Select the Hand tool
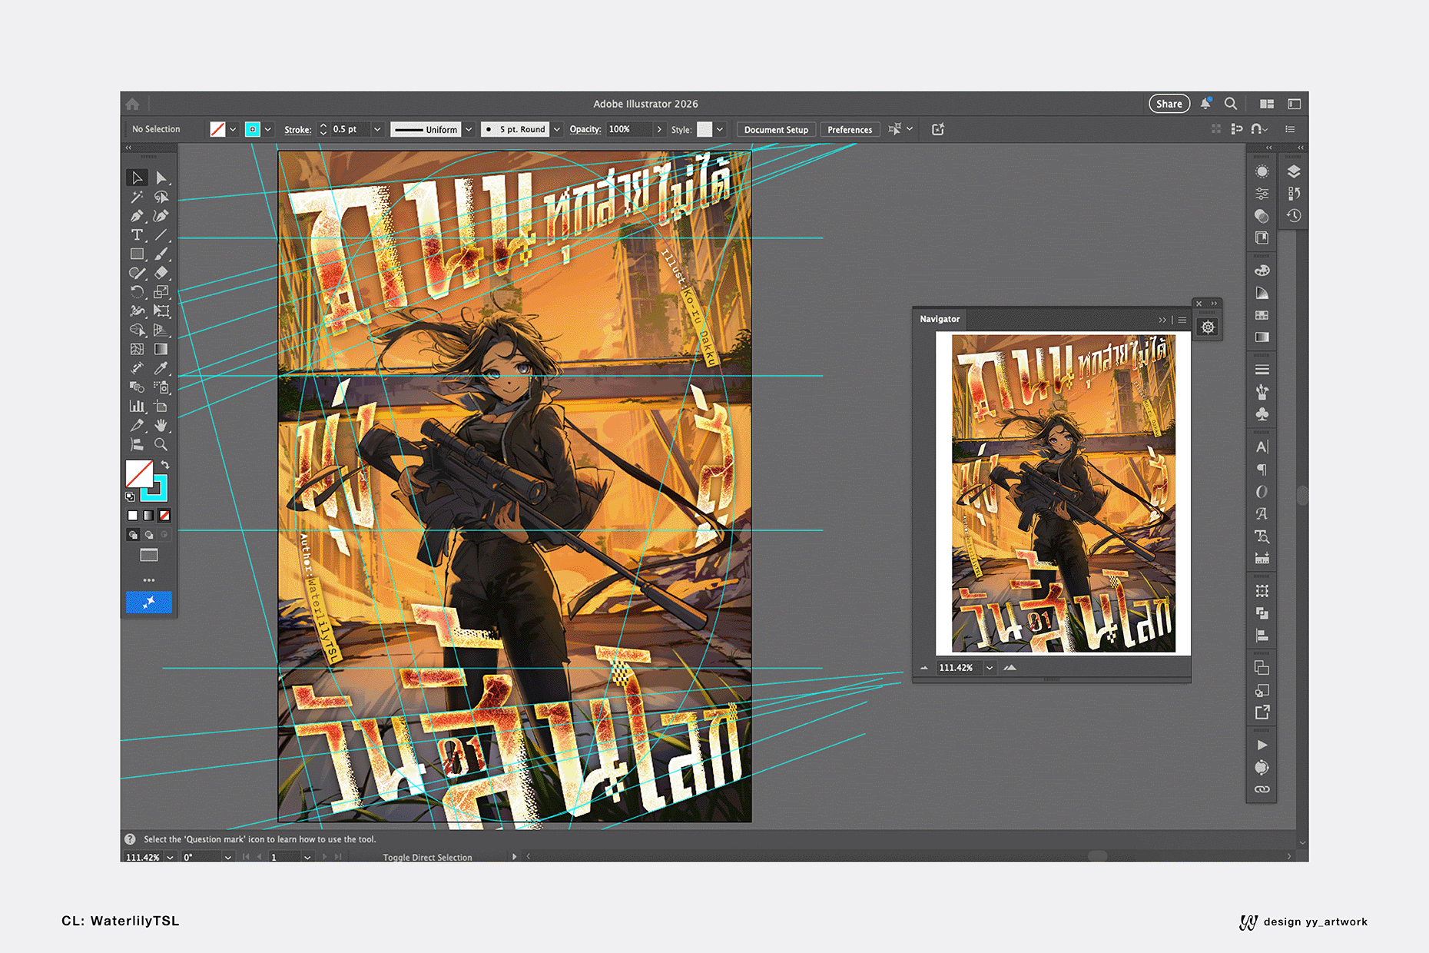This screenshot has width=1429, height=953. point(161,425)
